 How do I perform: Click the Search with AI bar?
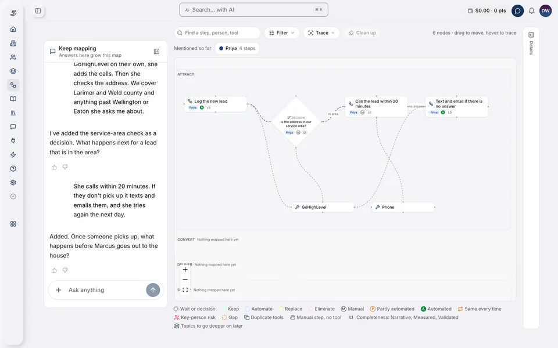click(254, 10)
